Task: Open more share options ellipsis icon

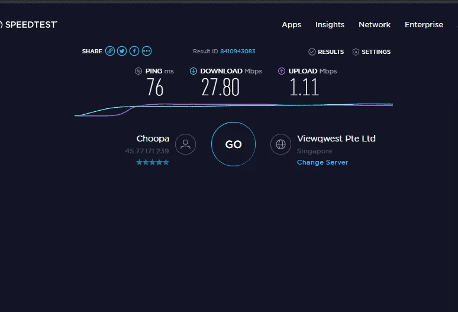Action: coord(147,51)
